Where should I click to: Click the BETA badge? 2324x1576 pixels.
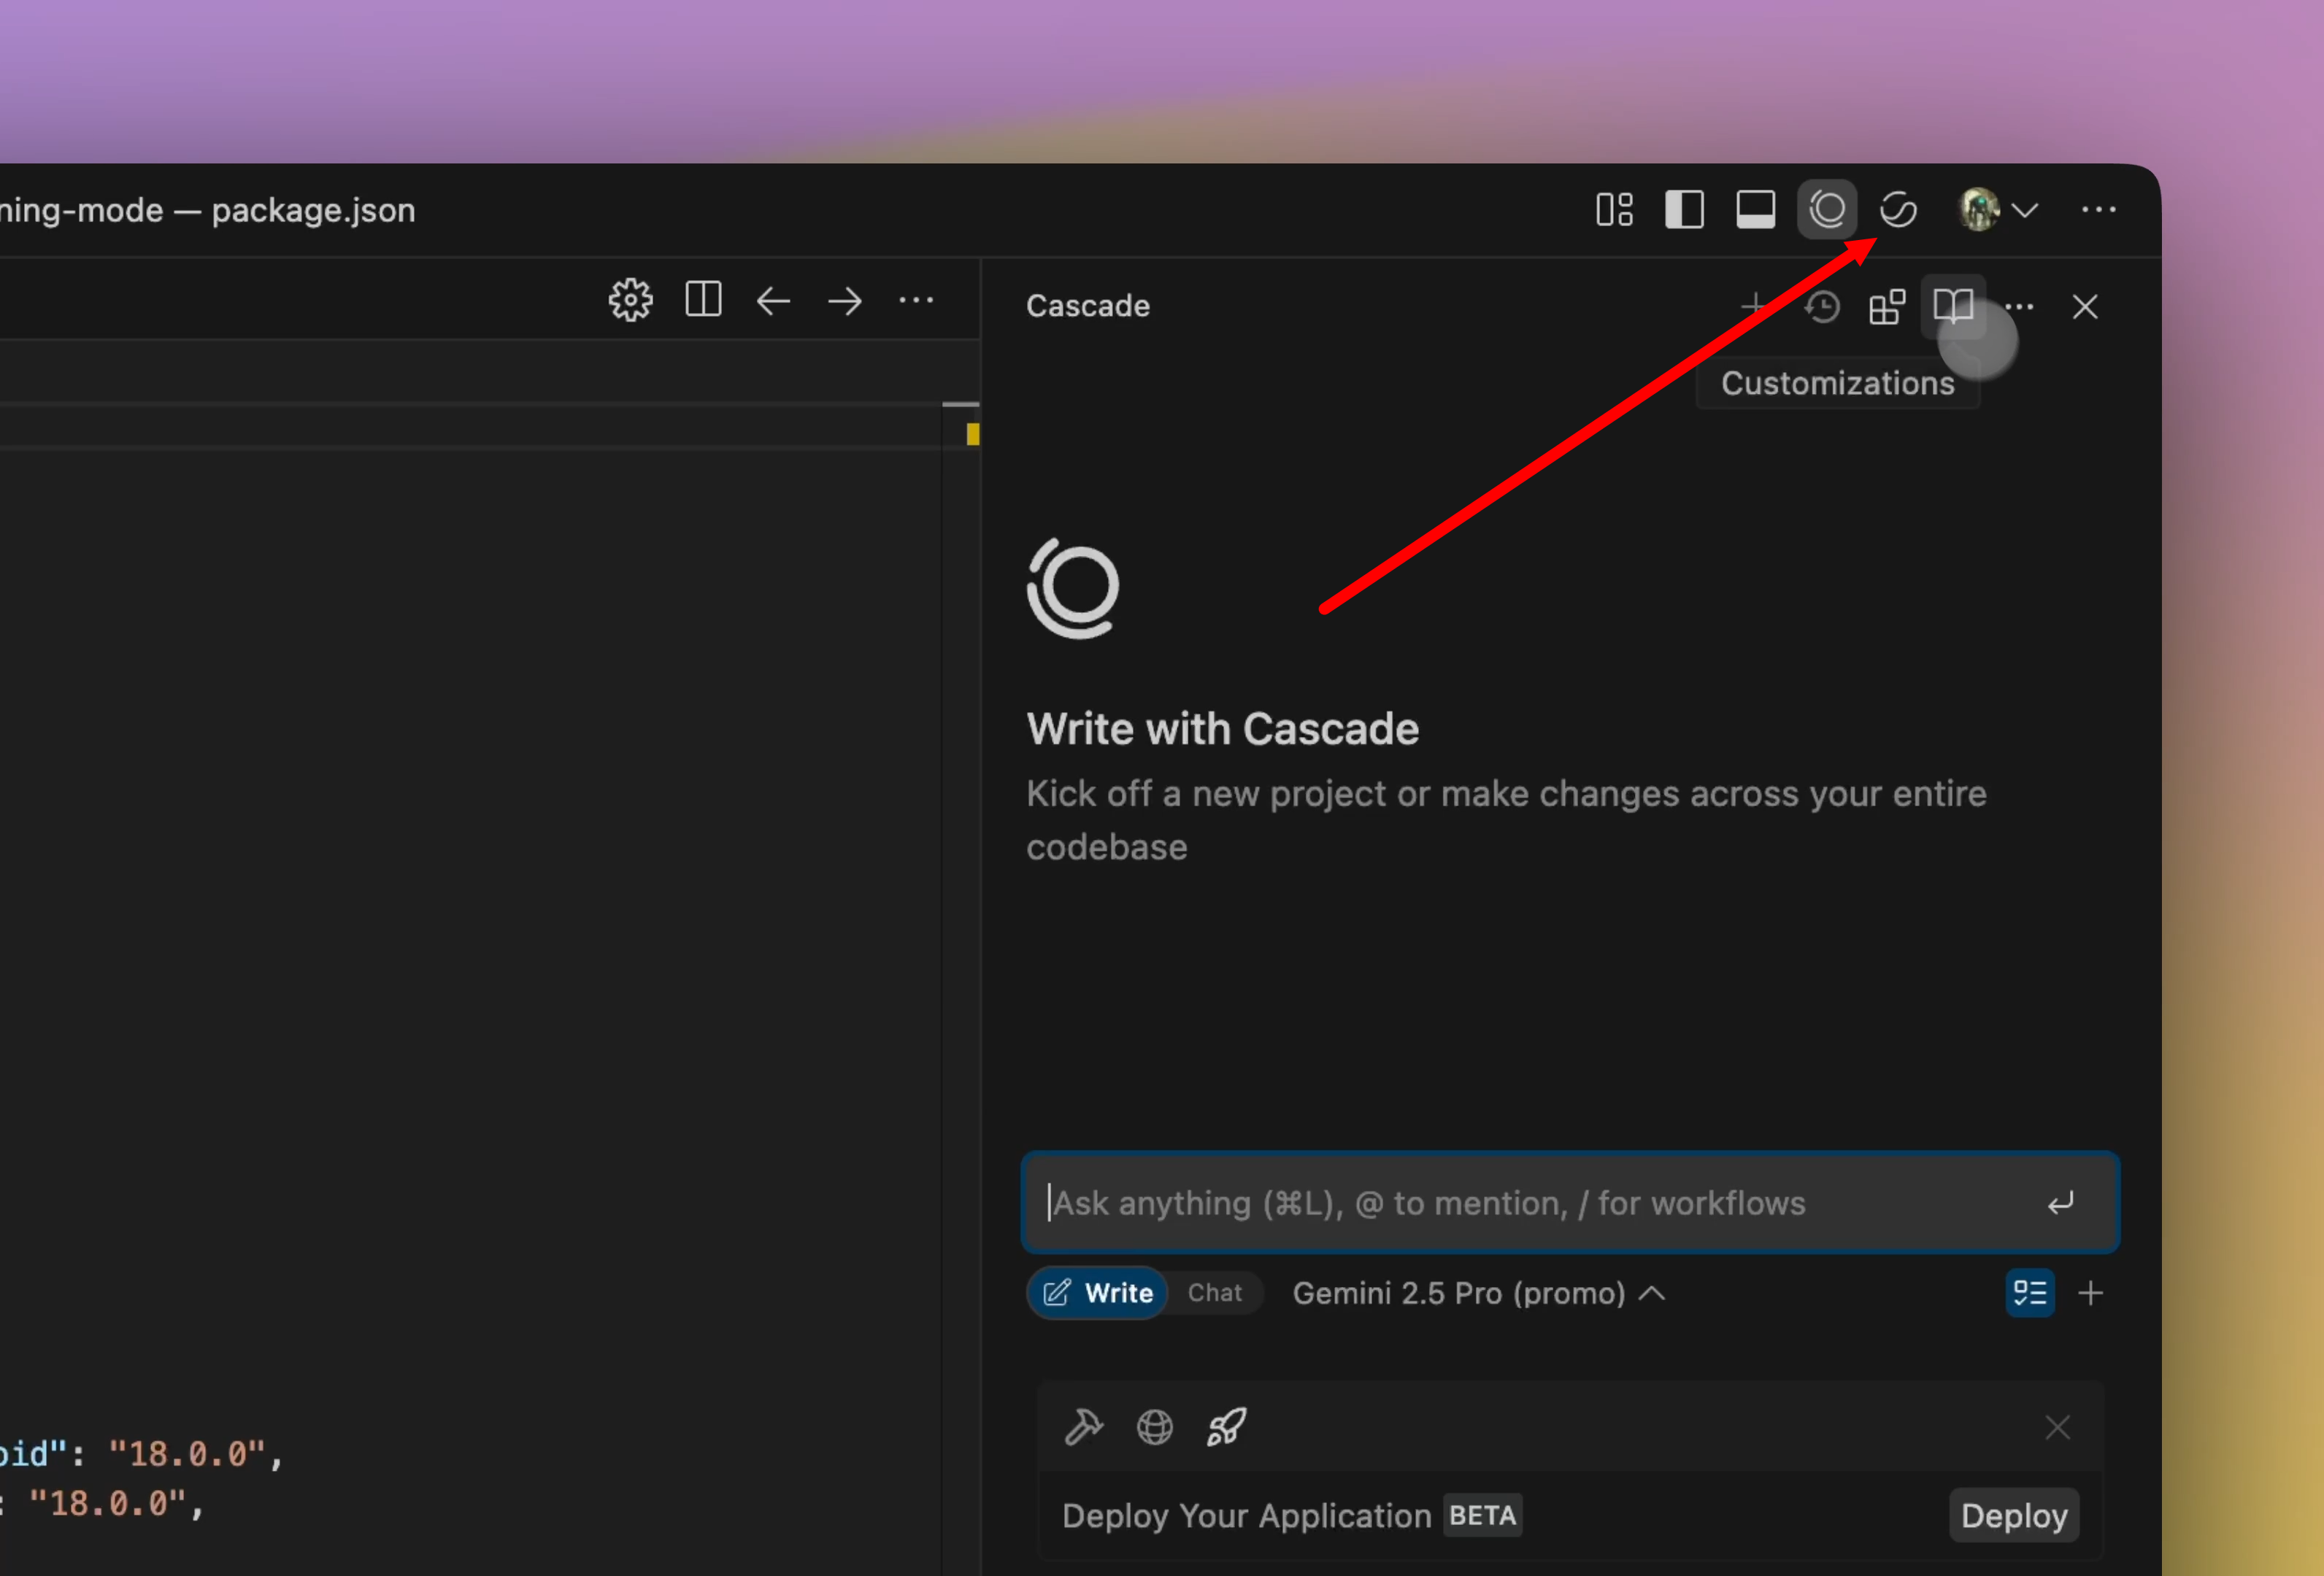click(x=1482, y=1515)
